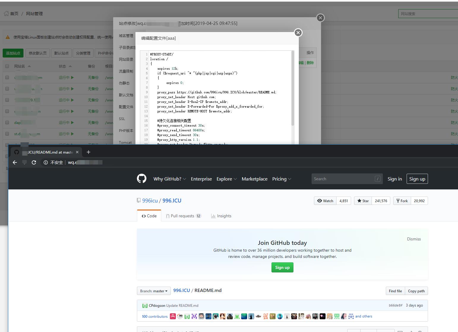The image size is (458, 332).
Task: Click the Find file button
Action: click(395, 291)
